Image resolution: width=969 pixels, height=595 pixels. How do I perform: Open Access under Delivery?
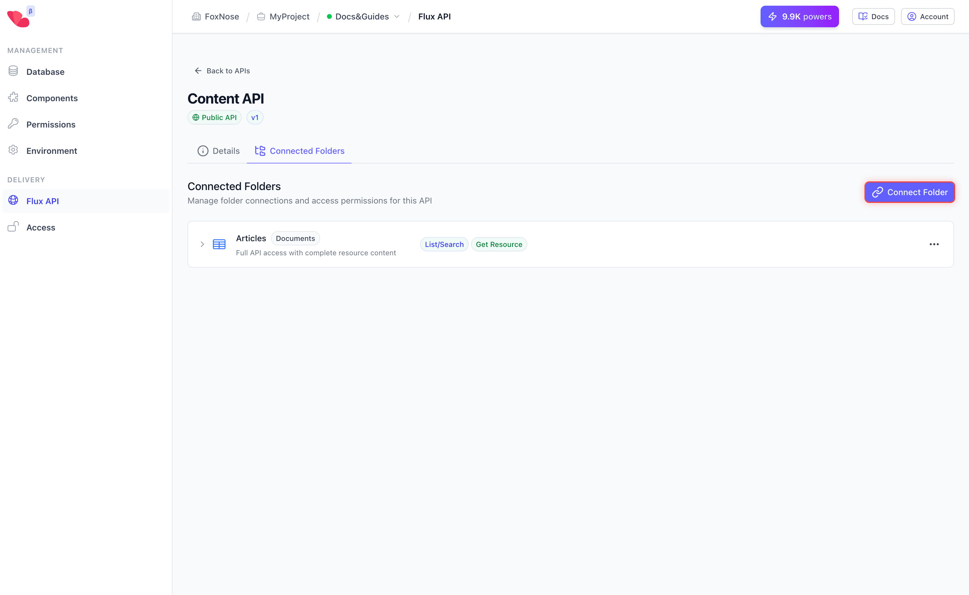(x=40, y=227)
